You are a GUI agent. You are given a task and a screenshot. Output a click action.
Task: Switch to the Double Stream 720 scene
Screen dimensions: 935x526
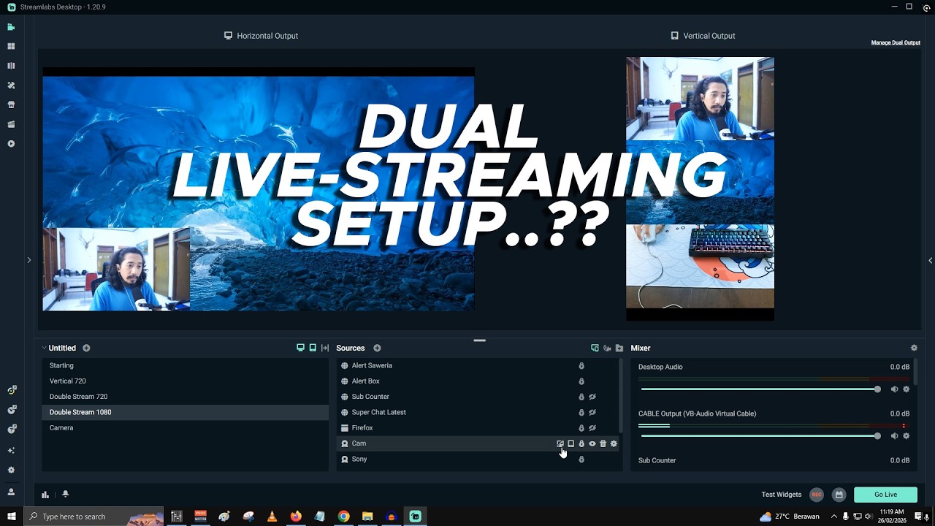pyautogui.click(x=185, y=397)
